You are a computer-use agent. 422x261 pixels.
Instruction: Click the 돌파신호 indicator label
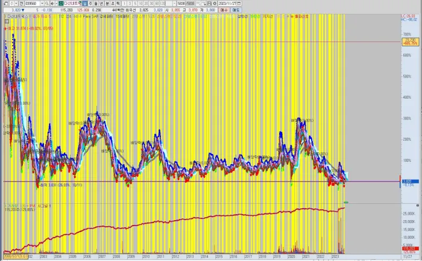point(301,16)
